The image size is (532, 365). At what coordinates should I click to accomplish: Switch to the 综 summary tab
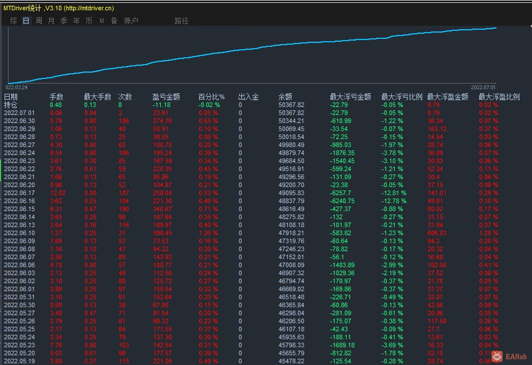coord(13,21)
